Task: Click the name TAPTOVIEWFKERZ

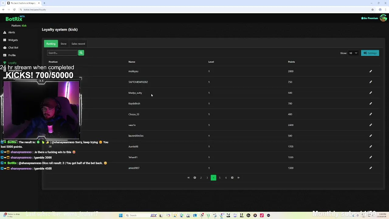Action: pos(138,82)
